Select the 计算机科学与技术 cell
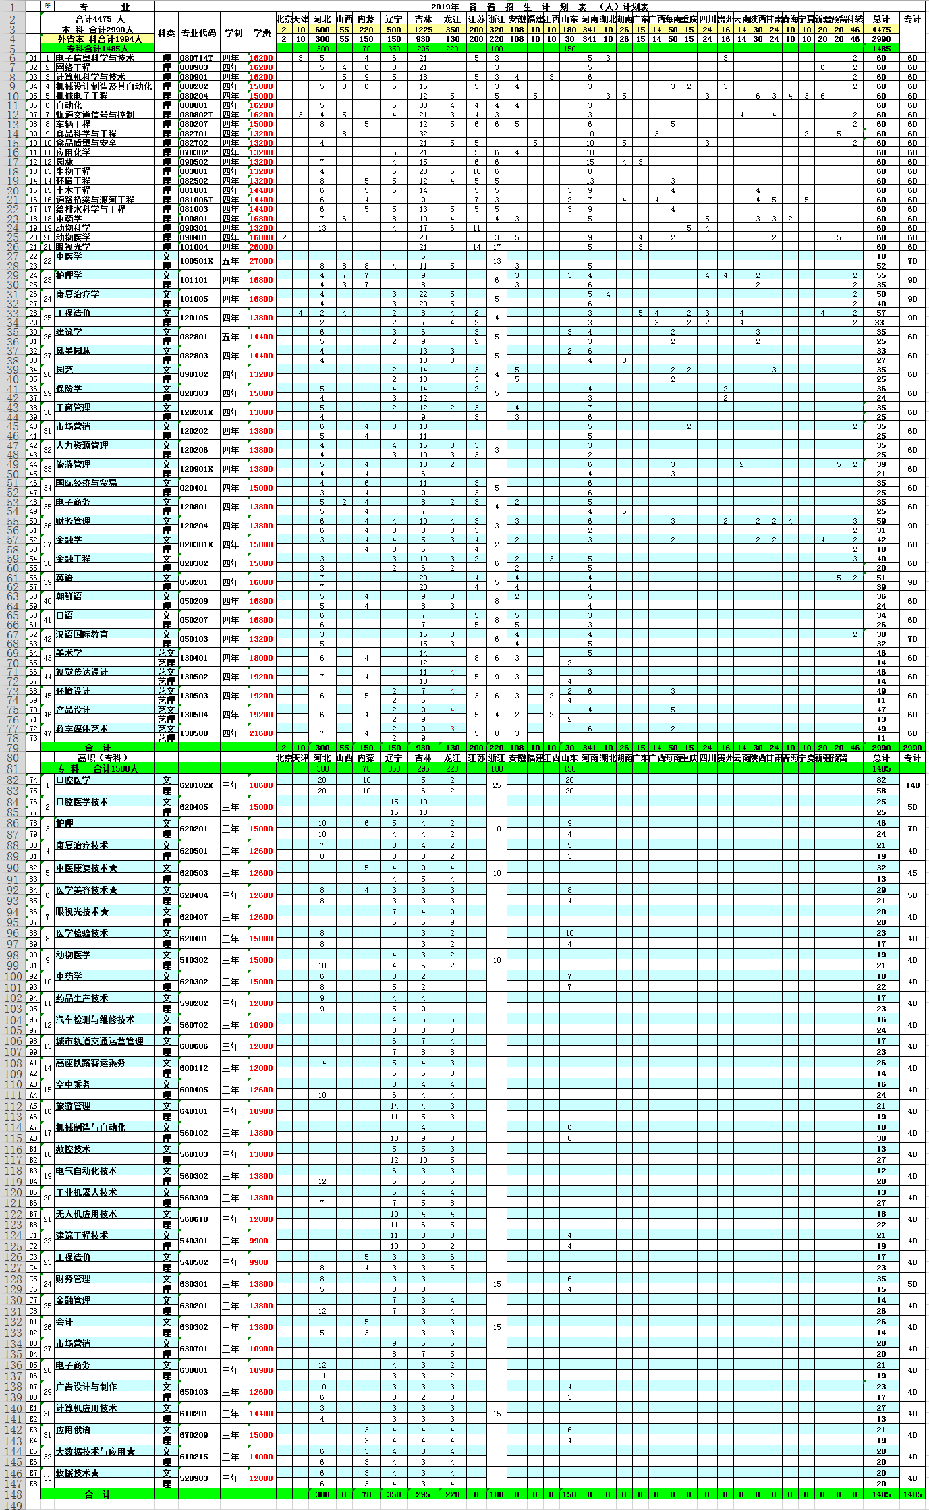Screen dimensions: 929x1510 pos(105,77)
